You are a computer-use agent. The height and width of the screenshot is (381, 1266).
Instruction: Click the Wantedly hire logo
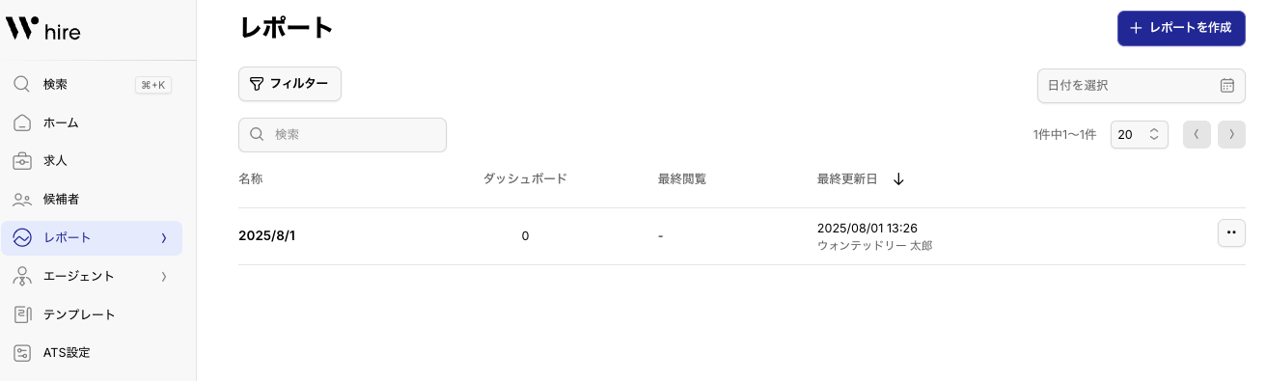point(43,29)
